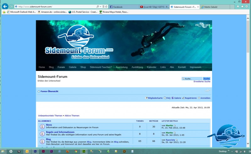Open Microsoft Outlook Web App bookmark
This screenshot has height=154, width=251.
pos(21,12)
